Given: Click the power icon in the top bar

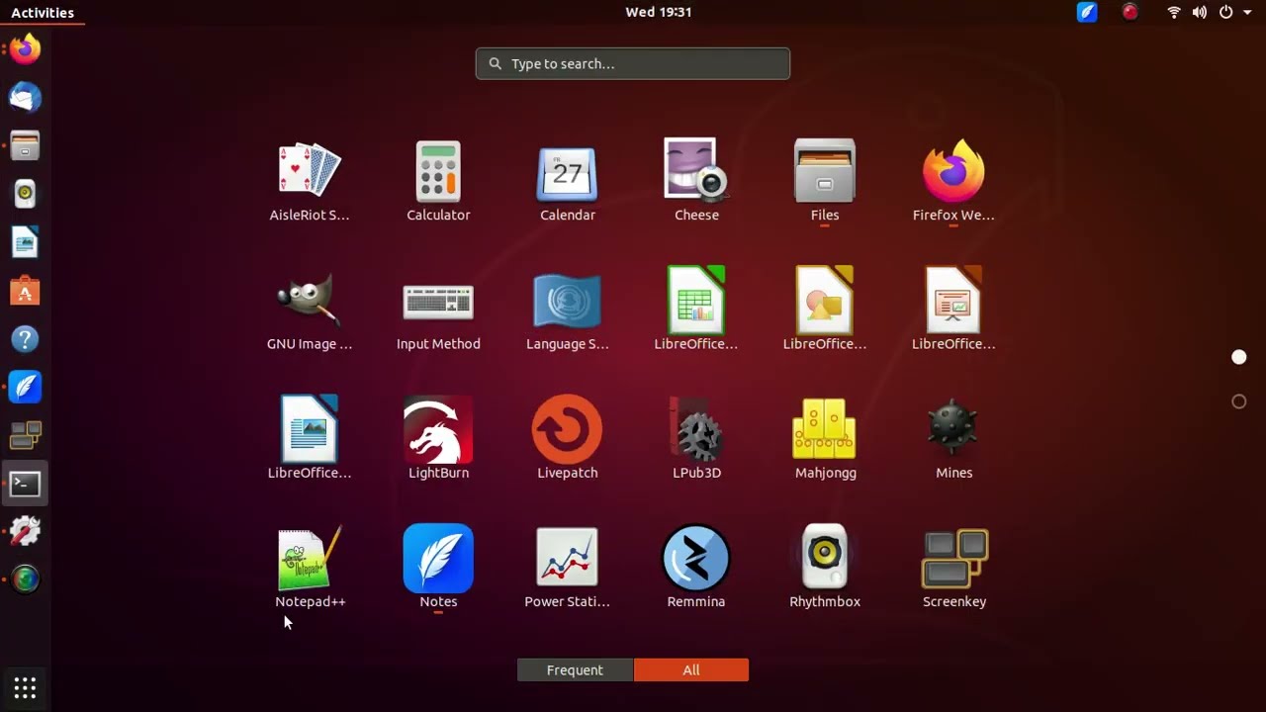Looking at the screenshot, I should tap(1225, 12).
